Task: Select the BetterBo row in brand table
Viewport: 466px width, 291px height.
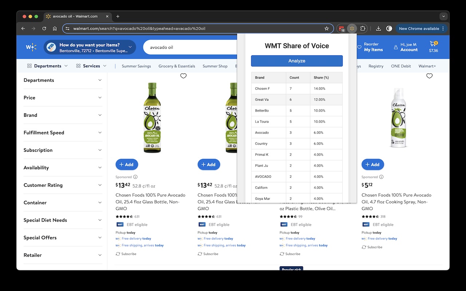Action: (297, 111)
